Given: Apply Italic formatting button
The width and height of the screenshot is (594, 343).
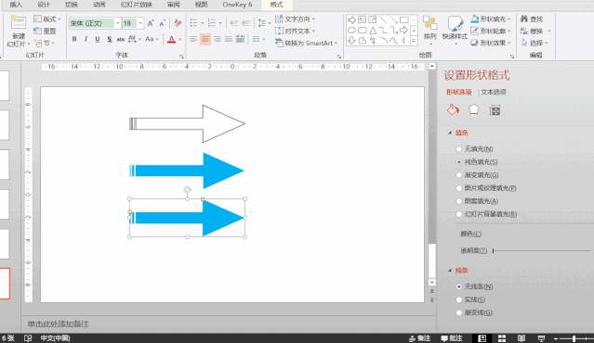Looking at the screenshot, I should click(x=86, y=39).
